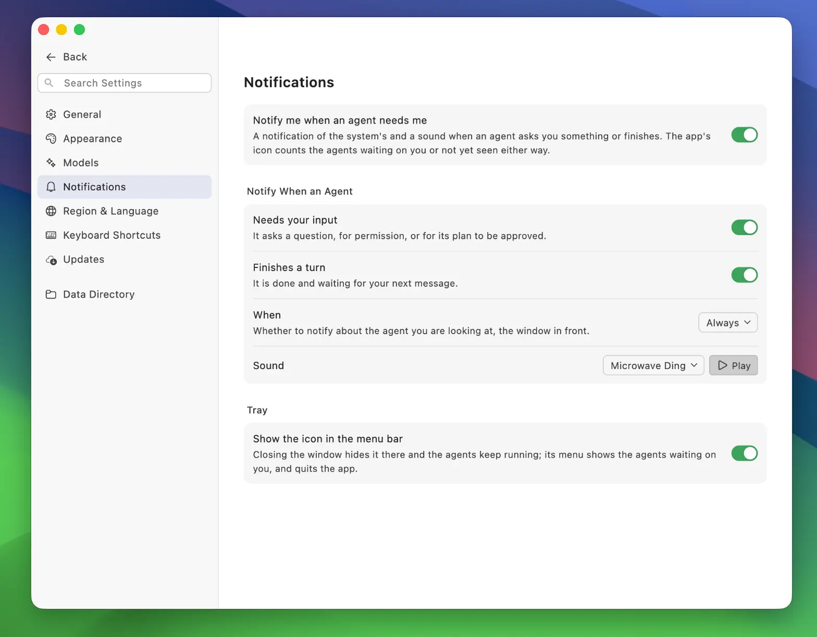Open Data Directory settings
Image resolution: width=817 pixels, height=637 pixels.
pyautogui.click(x=125, y=295)
